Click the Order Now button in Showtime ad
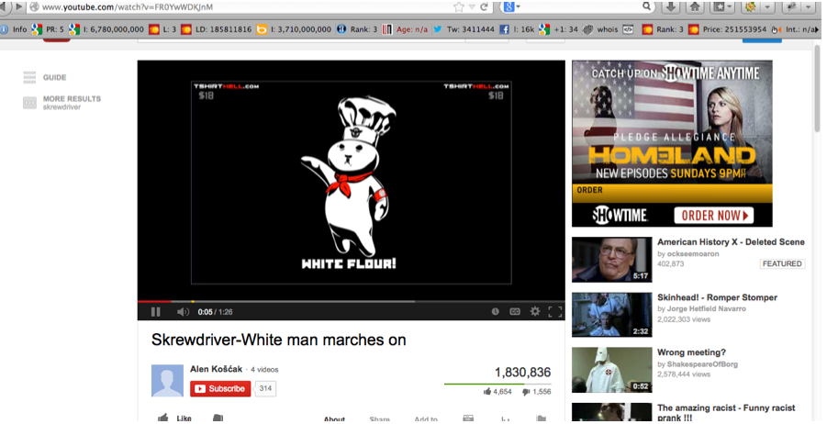 [713, 216]
